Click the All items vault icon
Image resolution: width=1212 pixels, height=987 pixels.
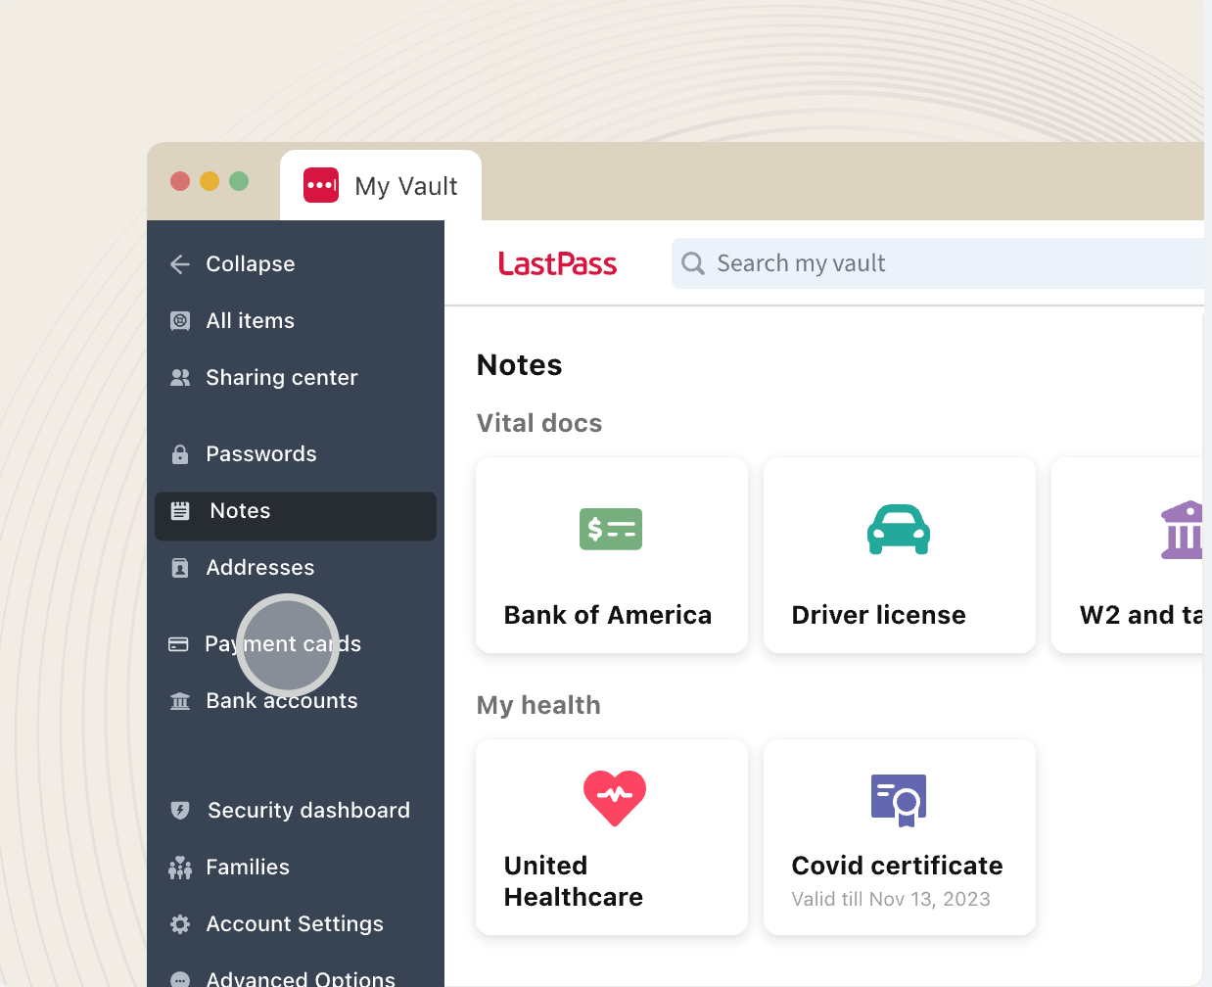(x=180, y=321)
